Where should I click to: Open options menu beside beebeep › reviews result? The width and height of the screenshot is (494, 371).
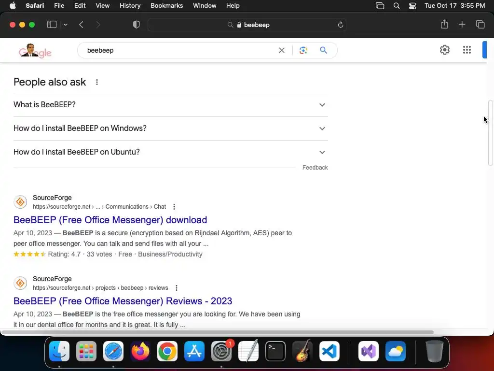177,288
